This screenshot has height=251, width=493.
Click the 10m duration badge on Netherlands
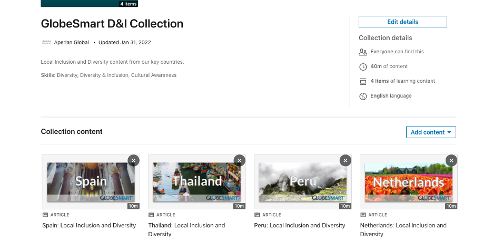pos(451,206)
